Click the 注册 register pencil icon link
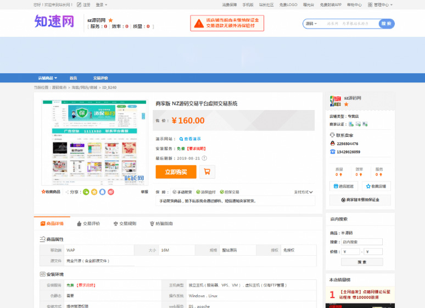The image size is (425, 308). [83, 4]
